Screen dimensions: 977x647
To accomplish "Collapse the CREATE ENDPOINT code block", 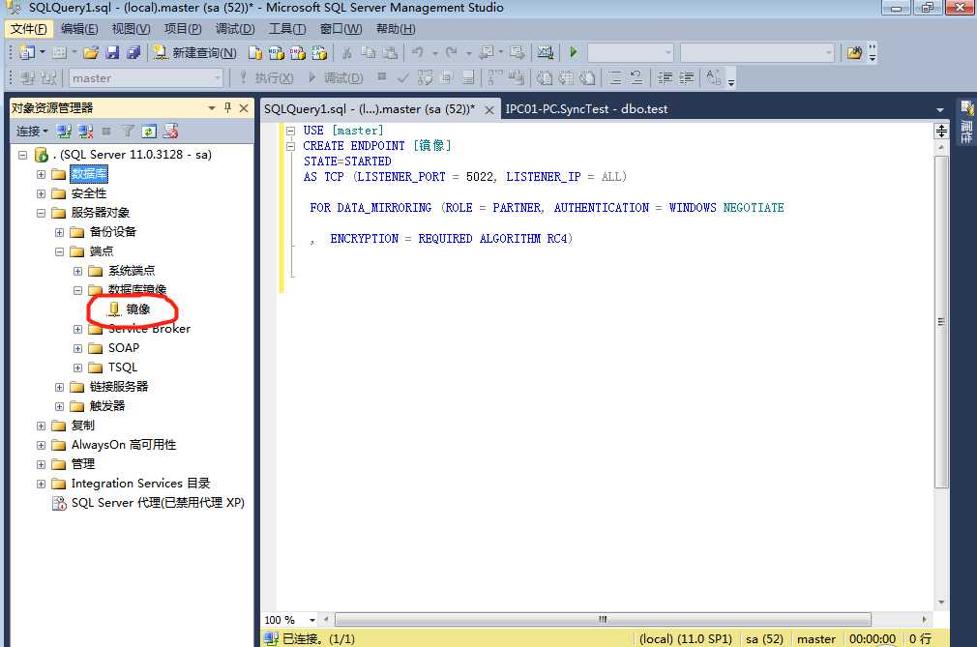I will click(290, 146).
